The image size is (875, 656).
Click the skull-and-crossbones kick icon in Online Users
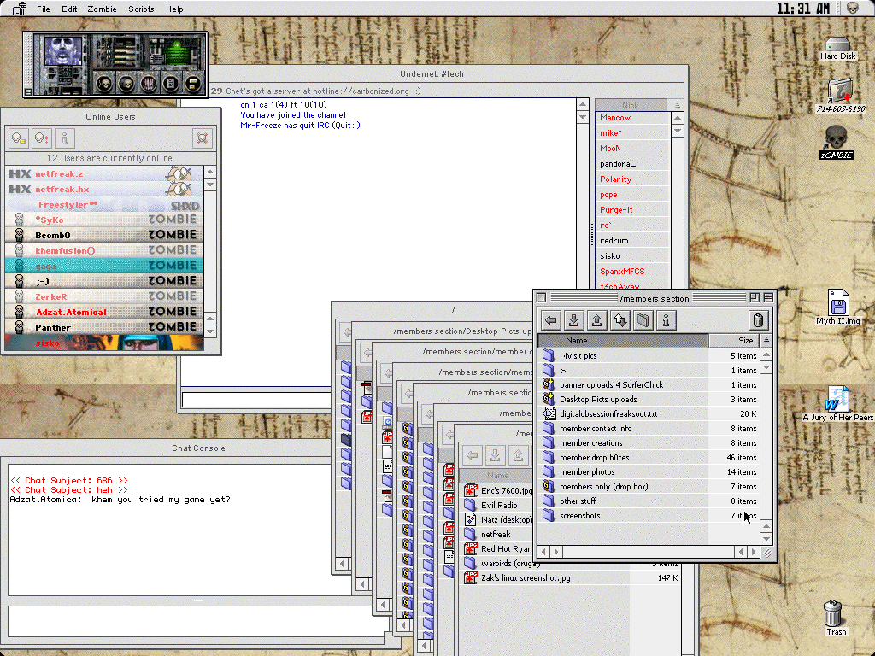(203, 138)
